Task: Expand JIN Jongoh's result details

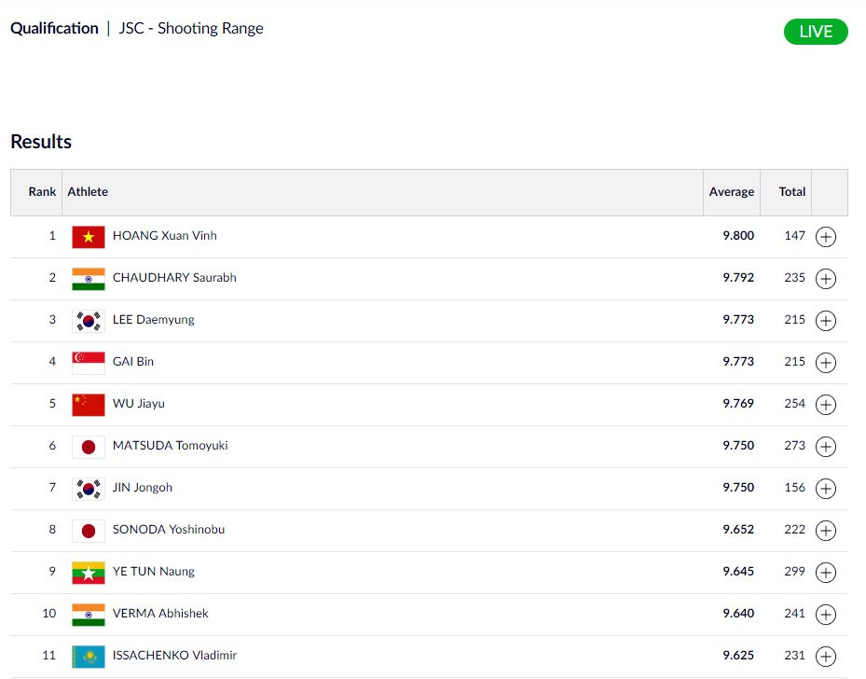Action: point(825,489)
